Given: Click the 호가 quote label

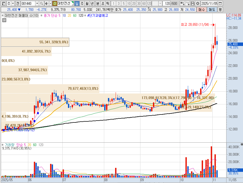Looking at the screenshot, I should click(118, 10).
